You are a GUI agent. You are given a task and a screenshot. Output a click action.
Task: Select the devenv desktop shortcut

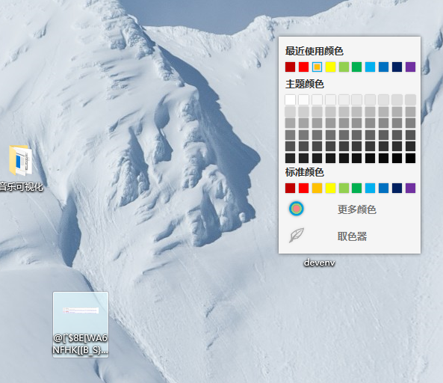319,263
